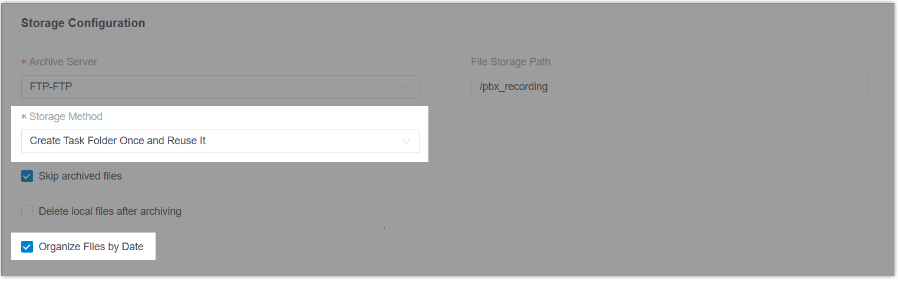Click the "Skip archived files" label text

[x=80, y=176]
